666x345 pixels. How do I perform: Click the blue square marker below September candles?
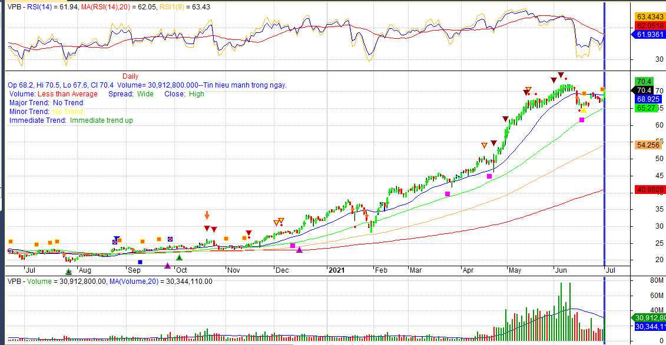(x=140, y=262)
